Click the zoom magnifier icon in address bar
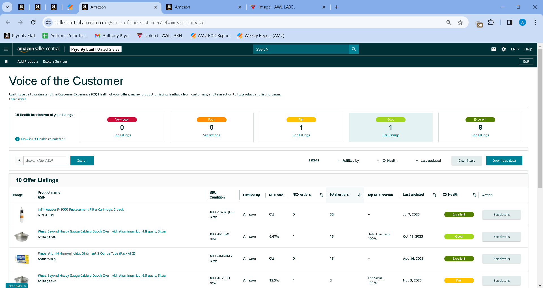Screen dimensions: 543x288 coord(449,22)
